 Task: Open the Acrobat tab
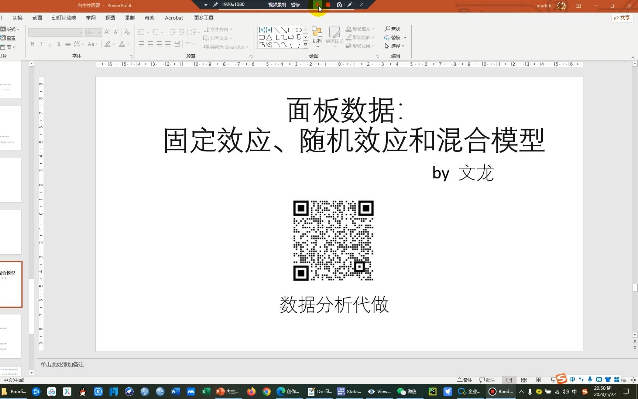coord(174,18)
